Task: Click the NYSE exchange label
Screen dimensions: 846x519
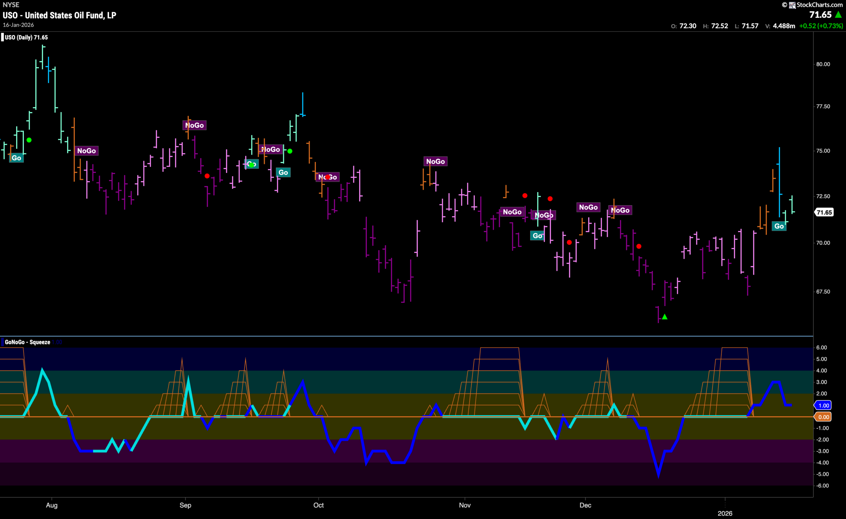Action: coord(11,5)
